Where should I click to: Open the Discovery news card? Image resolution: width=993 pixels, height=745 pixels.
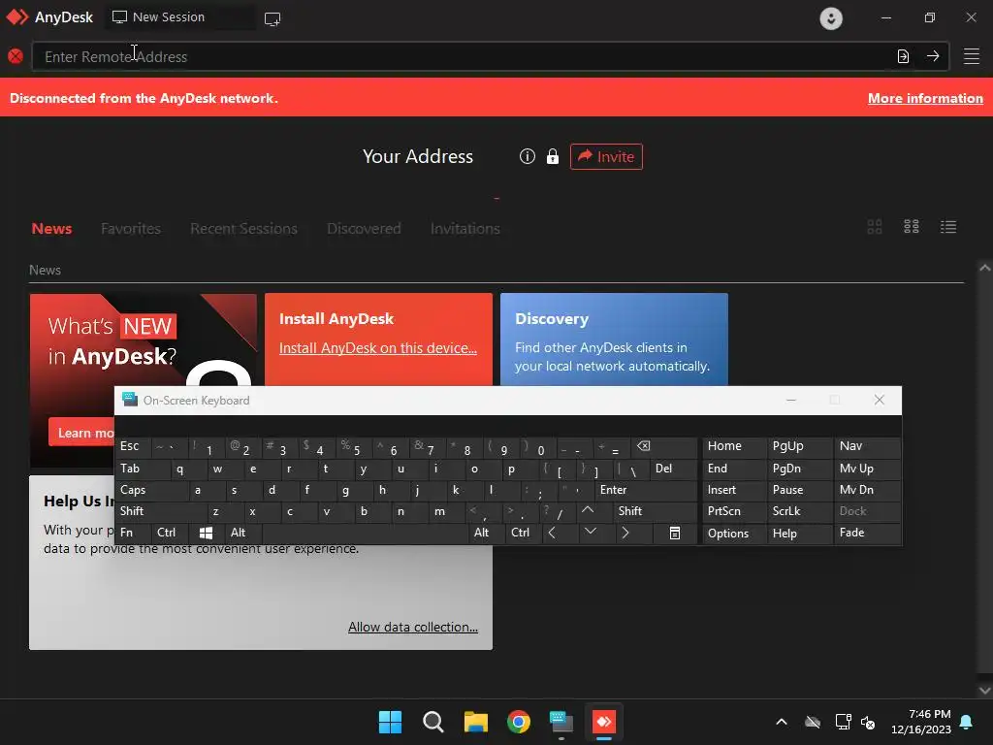pyautogui.click(x=614, y=339)
